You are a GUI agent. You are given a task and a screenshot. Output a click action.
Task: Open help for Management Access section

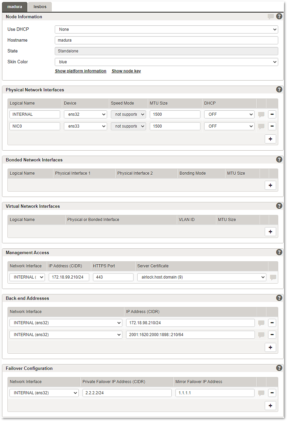click(x=279, y=252)
